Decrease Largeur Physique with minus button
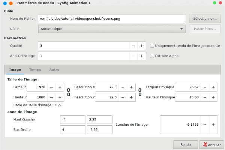Viewport: 225px width, 150px height. (x=205, y=87)
